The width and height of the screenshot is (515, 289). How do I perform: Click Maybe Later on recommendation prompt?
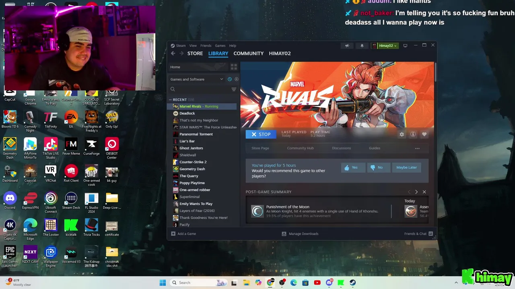tap(406, 167)
